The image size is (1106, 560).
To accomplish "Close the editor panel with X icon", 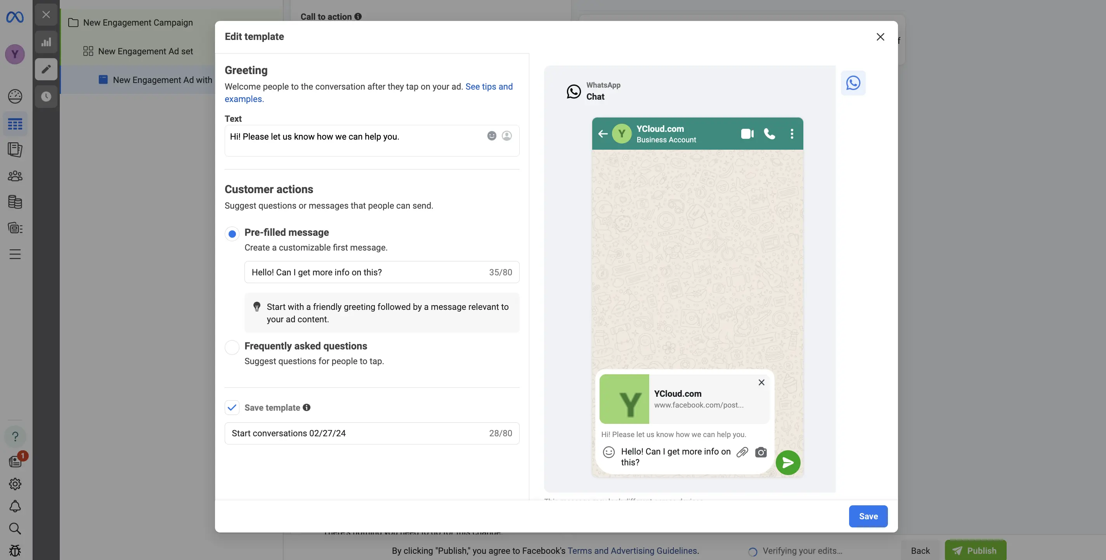I will (x=46, y=15).
